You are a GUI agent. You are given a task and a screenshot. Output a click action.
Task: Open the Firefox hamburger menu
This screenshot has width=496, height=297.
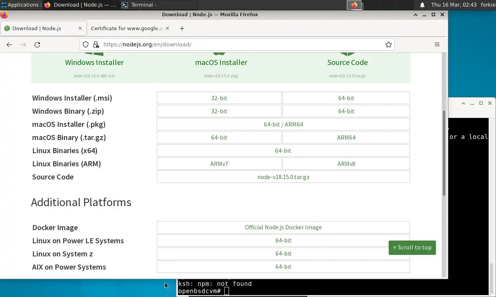(437, 44)
